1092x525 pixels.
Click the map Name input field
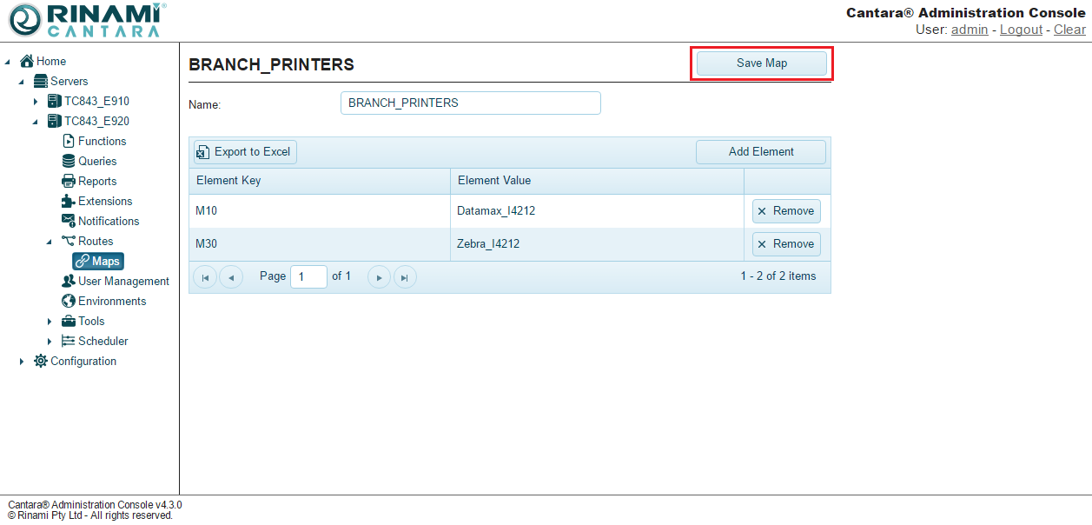click(x=470, y=103)
